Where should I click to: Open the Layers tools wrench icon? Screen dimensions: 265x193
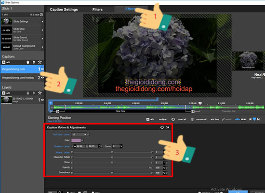[x=40, y=93]
